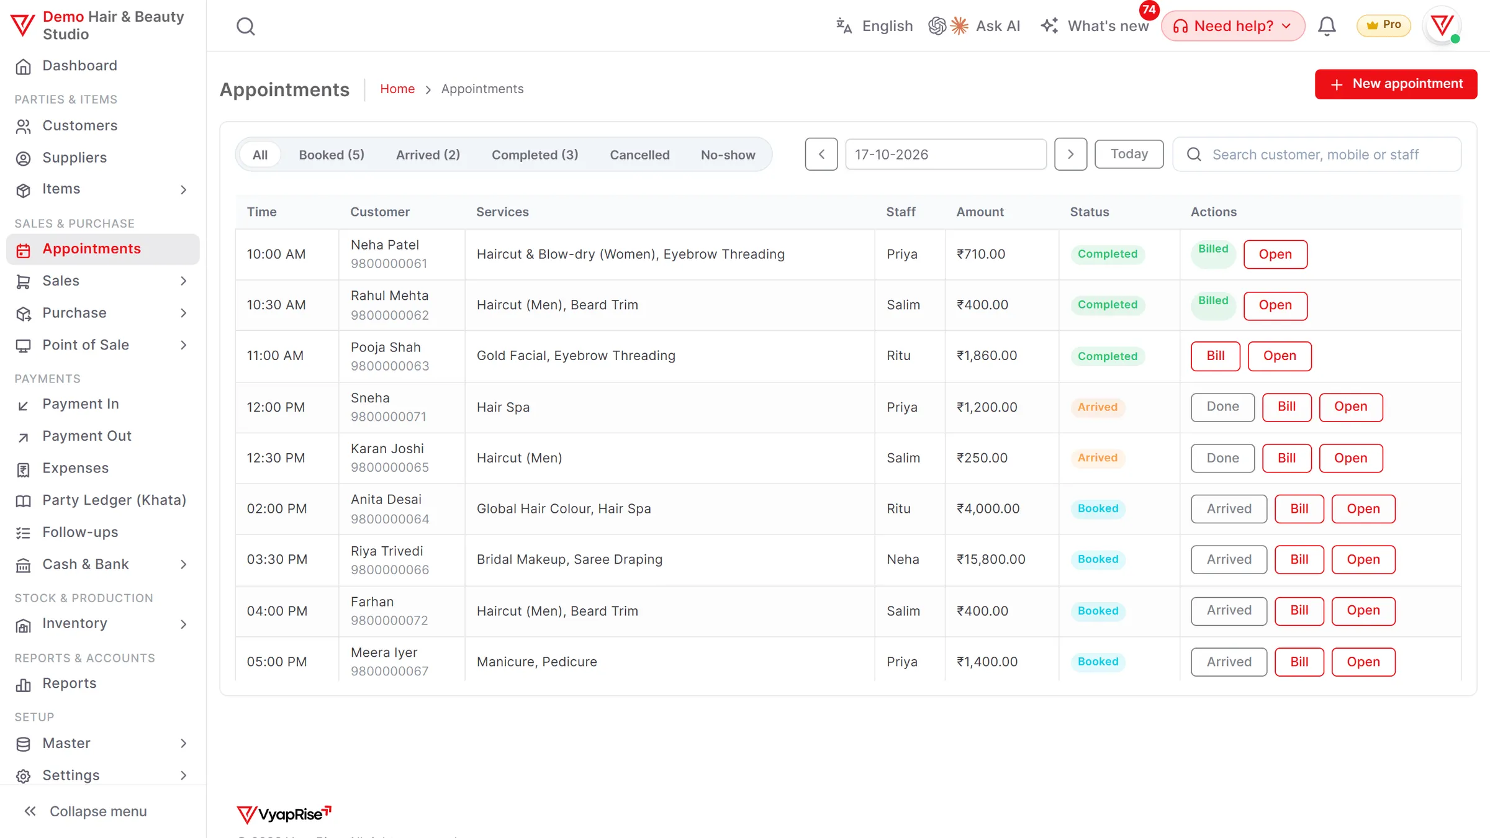Viewport: 1490px width, 838px height.
Task: Select the Cancelled filter tab
Action: [639, 155]
